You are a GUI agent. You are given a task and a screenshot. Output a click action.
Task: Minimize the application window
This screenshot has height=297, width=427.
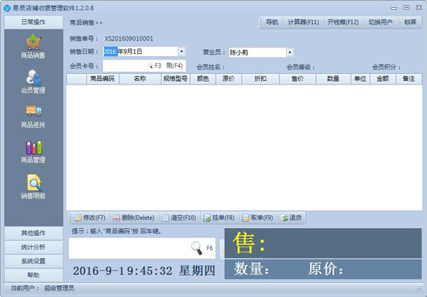tap(394, 8)
